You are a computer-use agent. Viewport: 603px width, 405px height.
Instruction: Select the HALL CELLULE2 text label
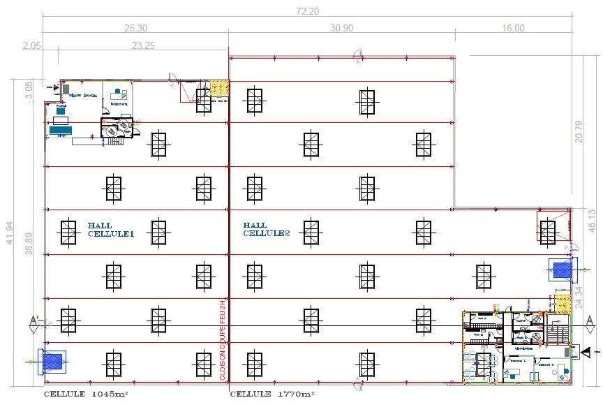pos(266,230)
